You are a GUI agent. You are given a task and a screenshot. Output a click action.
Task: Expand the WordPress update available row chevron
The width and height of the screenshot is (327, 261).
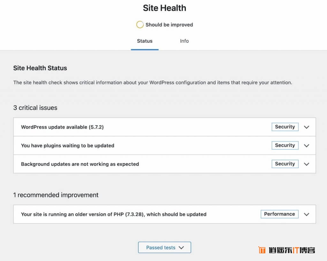tap(306, 127)
